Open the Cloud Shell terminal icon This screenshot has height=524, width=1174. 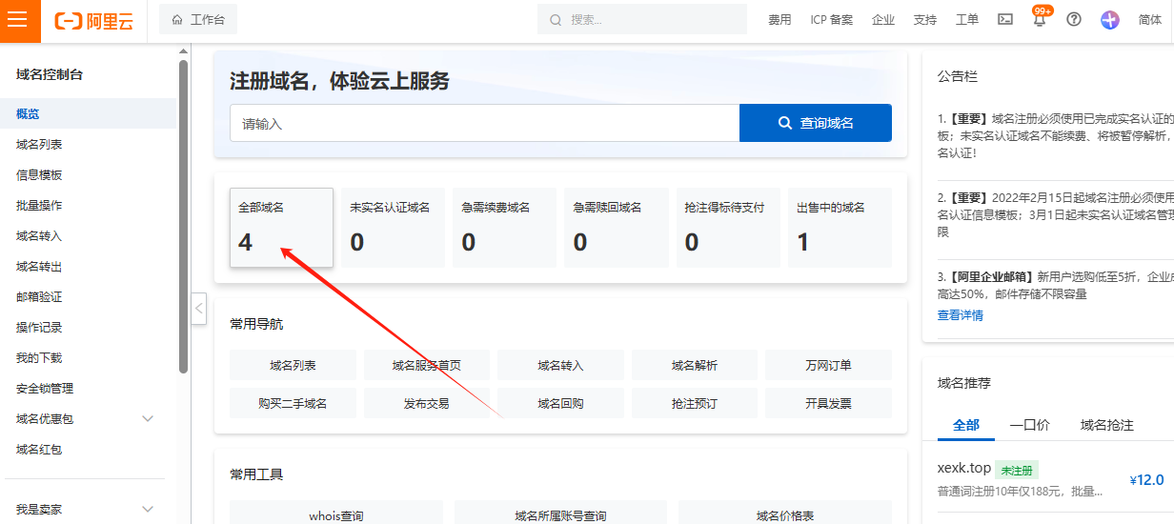pos(1004,20)
